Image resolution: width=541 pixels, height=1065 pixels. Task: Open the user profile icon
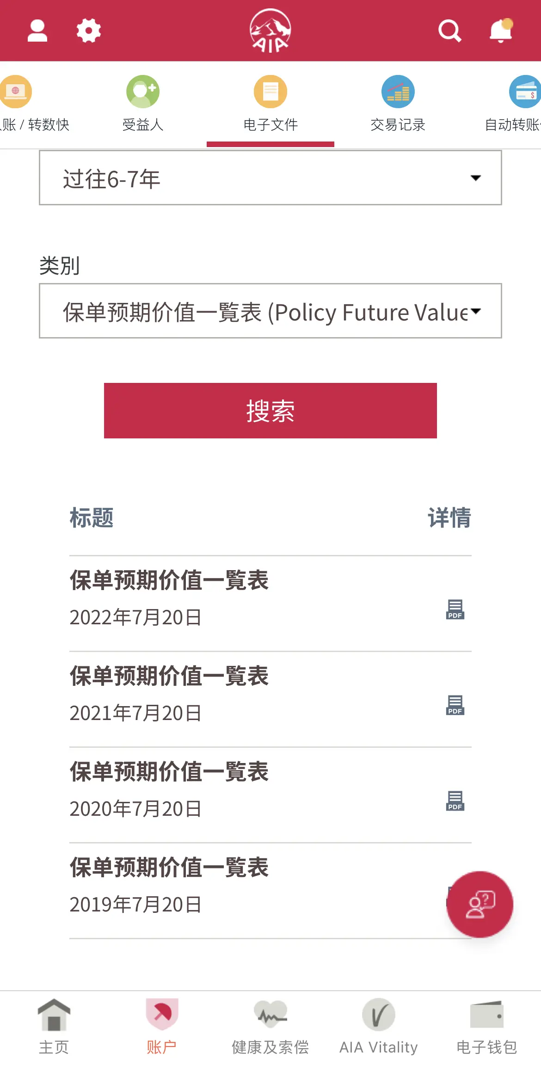[x=37, y=31]
